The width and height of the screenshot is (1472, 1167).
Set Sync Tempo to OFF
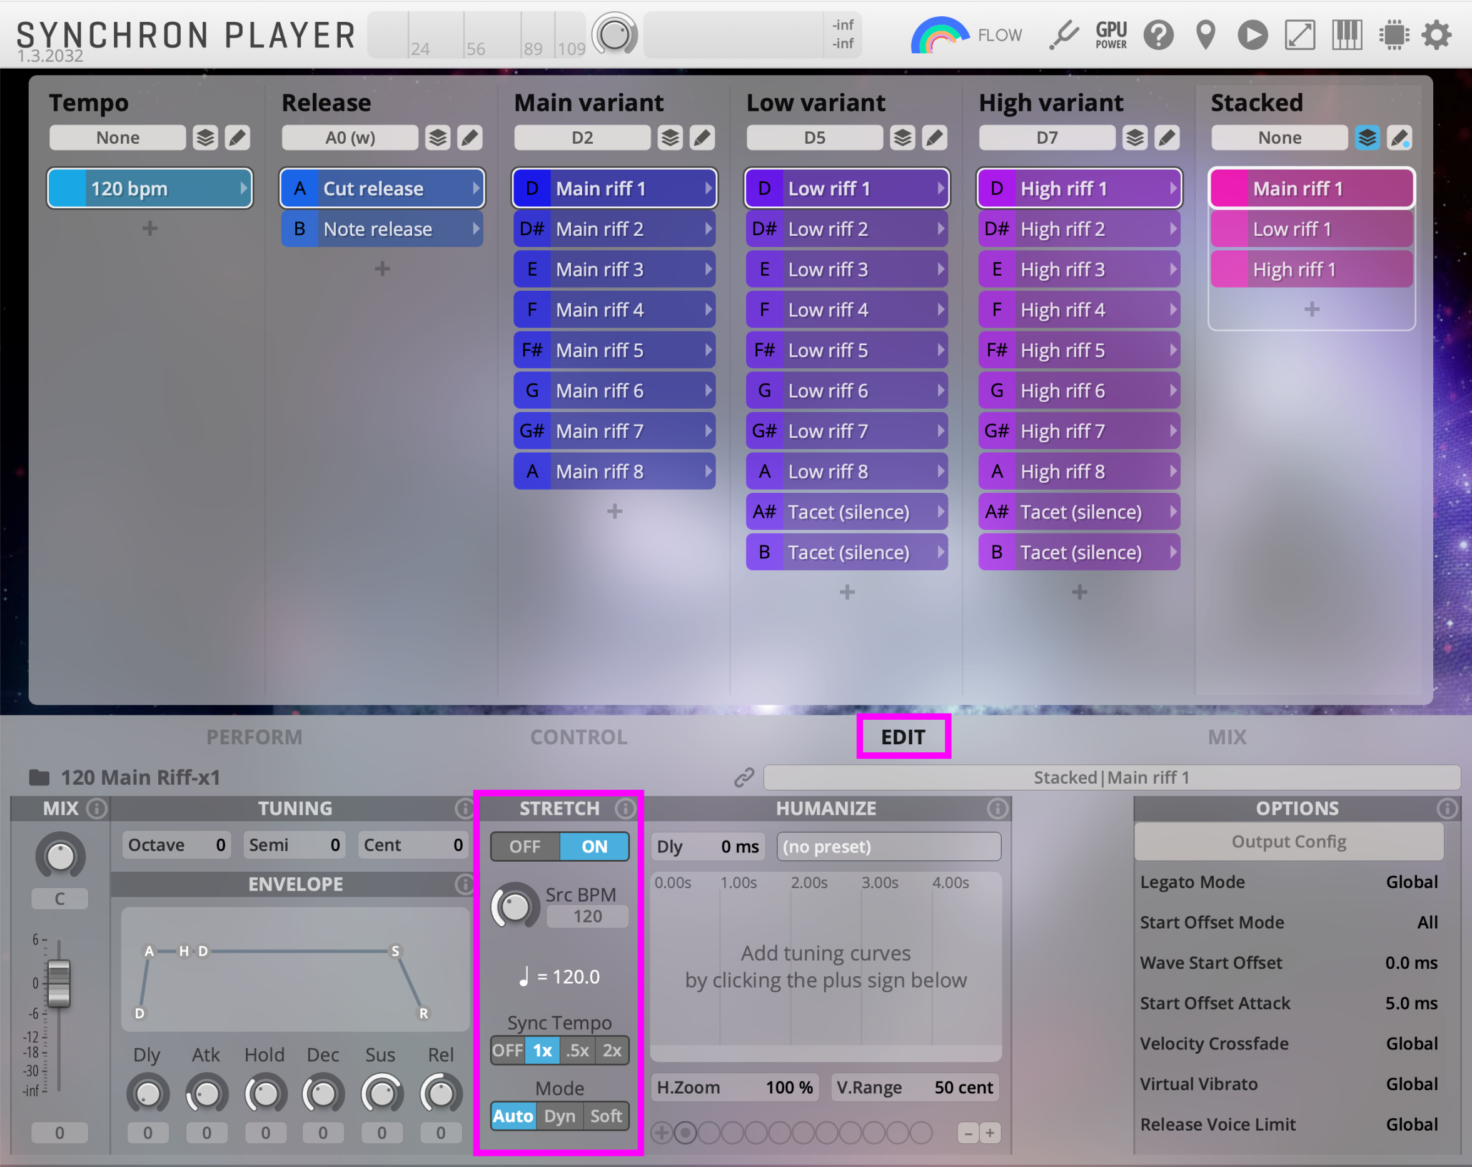tap(508, 1050)
